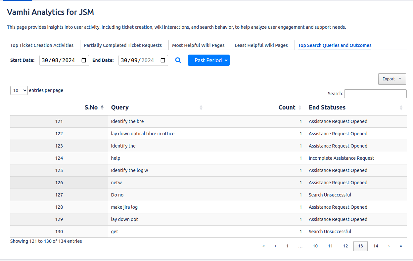The width and height of the screenshot is (413, 261).
Task: Go to page 14 of results
Action: (x=376, y=246)
